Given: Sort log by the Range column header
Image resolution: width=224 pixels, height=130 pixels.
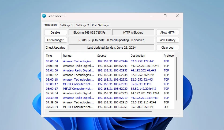Looking at the screenshot, I should (x=79, y=56).
